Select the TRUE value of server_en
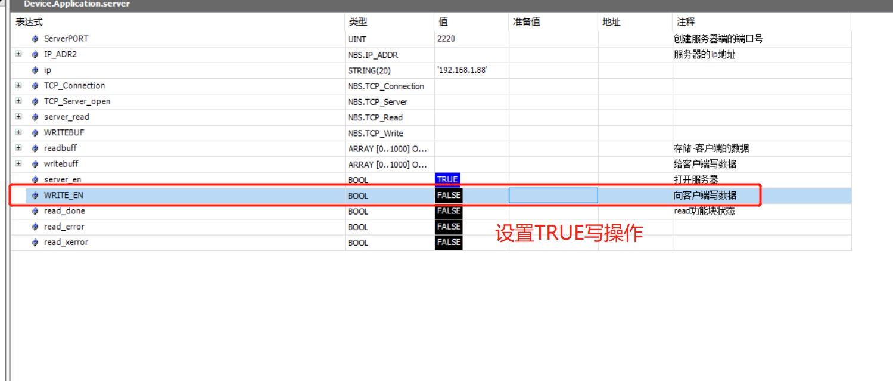Screen dimensions: 893x381 [447, 179]
